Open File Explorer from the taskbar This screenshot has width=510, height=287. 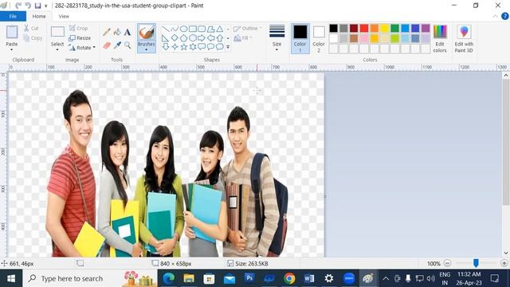(189, 278)
